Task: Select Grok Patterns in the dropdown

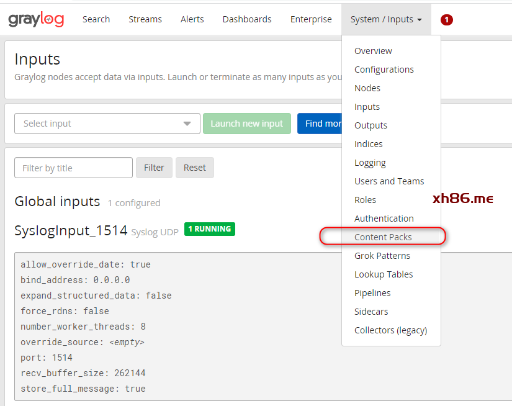Action: tap(382, 256)
